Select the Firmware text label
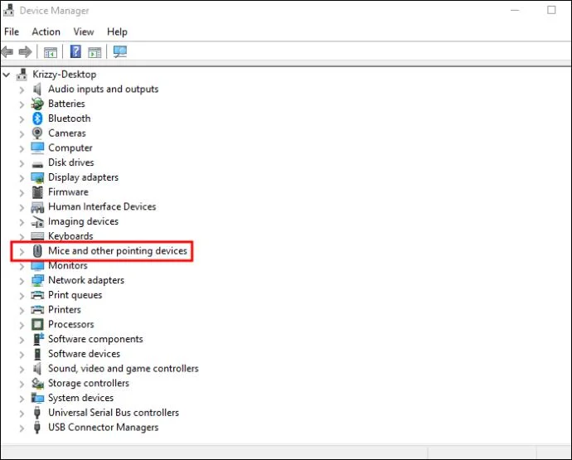 (68, 192)
